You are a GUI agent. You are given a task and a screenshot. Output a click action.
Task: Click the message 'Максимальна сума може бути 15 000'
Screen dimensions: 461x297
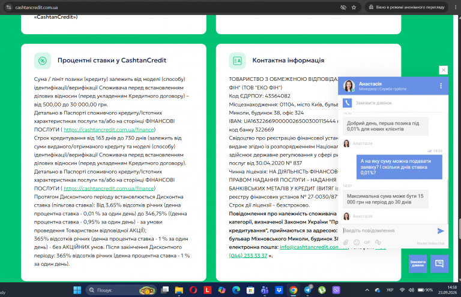coord(385,199)
